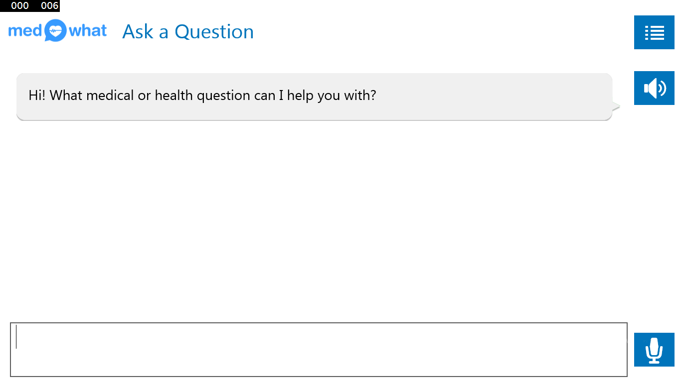The height and width of the screenshot is (382, 681).
Task: Place cursor at the start of the input field
Action: point(17,337)
